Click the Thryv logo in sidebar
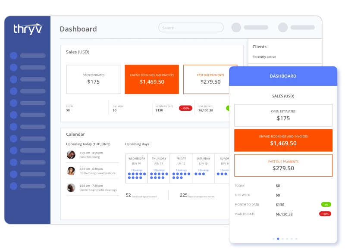345x250 pixels. (x=28, y=29)
